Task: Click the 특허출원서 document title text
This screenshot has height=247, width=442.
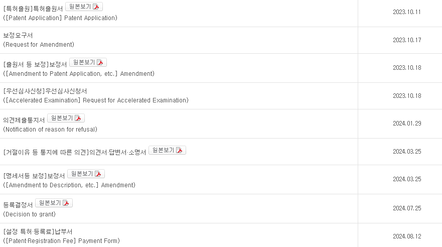Action: [x=33, y=9]
